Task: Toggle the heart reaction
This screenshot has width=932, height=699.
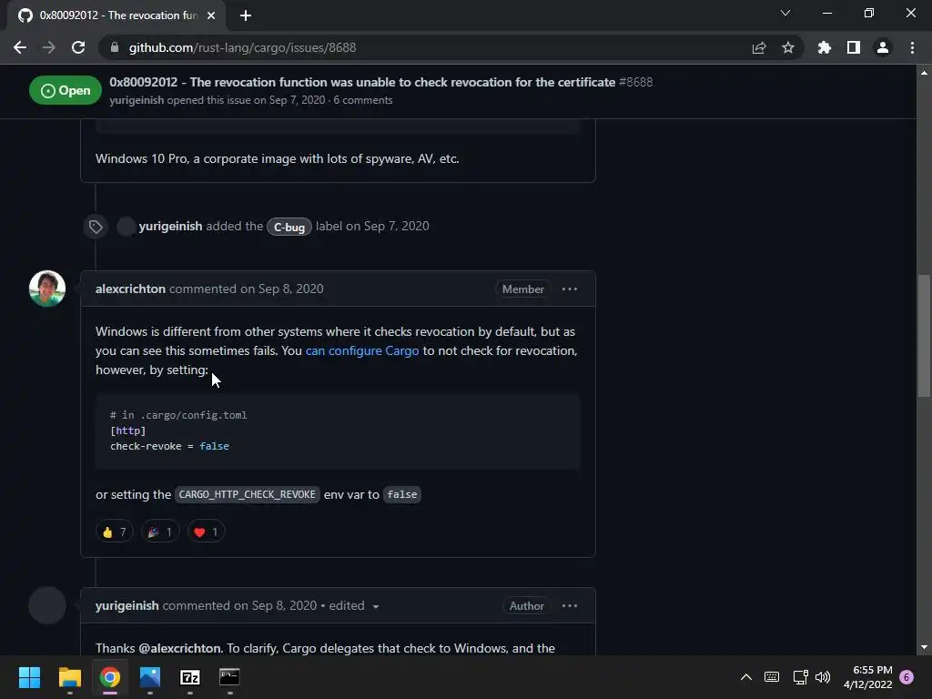Action: [x=207, y=532]
